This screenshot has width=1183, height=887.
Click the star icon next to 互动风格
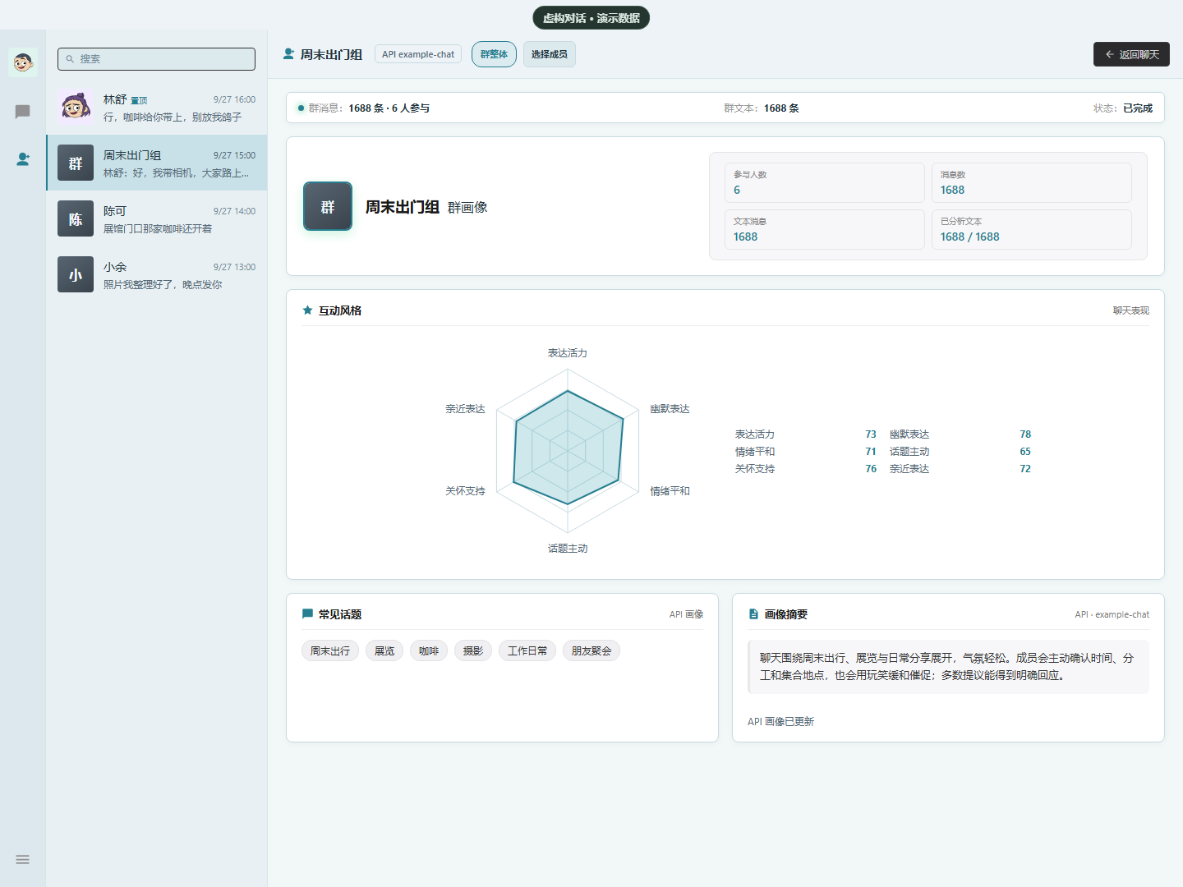(307, 310)
